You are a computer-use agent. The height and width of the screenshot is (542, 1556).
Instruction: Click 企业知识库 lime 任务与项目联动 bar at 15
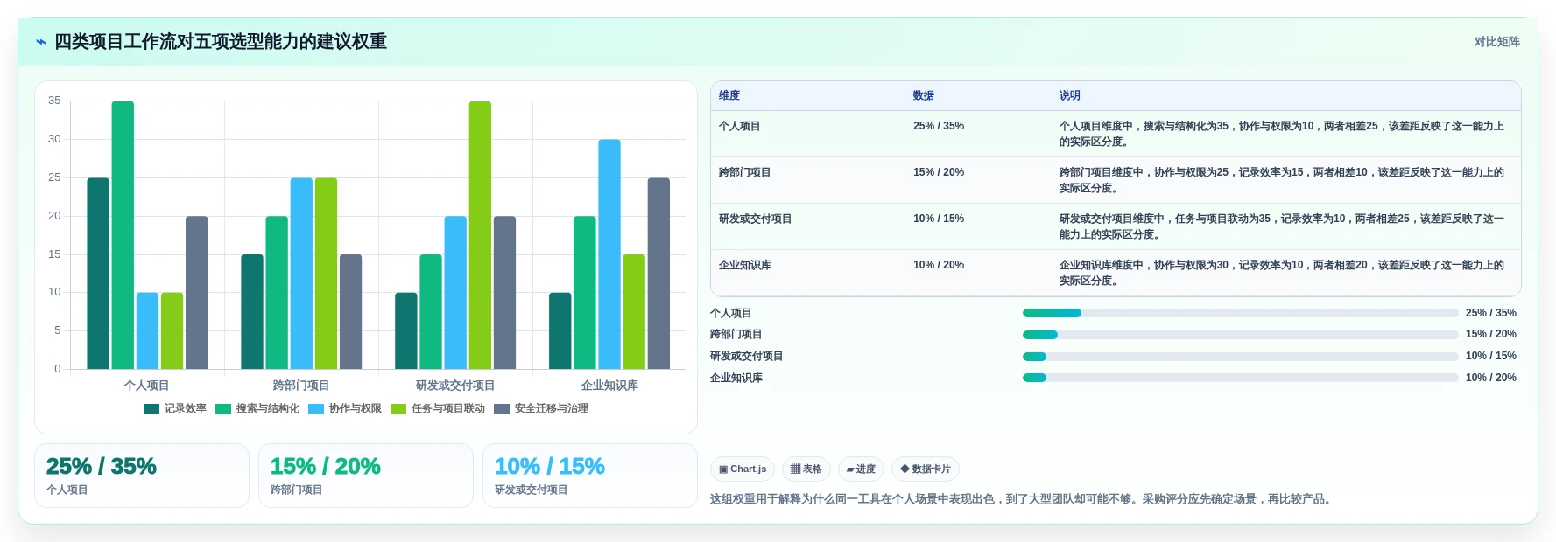point(634,312)
